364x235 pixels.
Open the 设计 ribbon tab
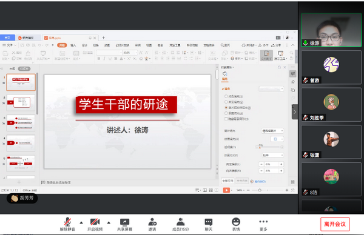pyautogui.click(x=84, y=45)
